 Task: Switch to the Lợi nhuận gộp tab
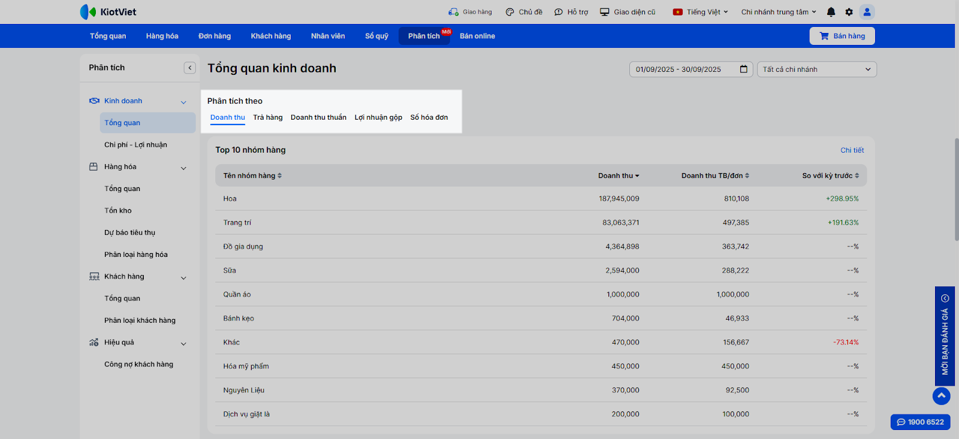pyautogui.click(x=378, y=117)
